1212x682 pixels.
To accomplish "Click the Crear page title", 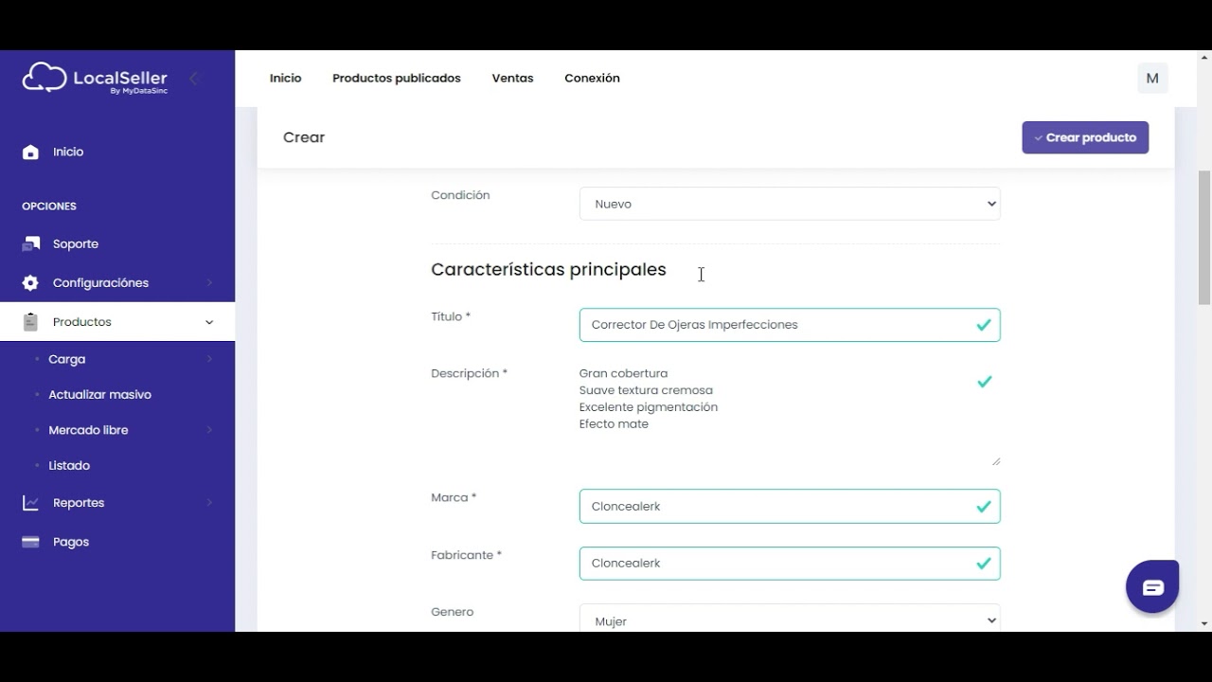I will 304,137.
